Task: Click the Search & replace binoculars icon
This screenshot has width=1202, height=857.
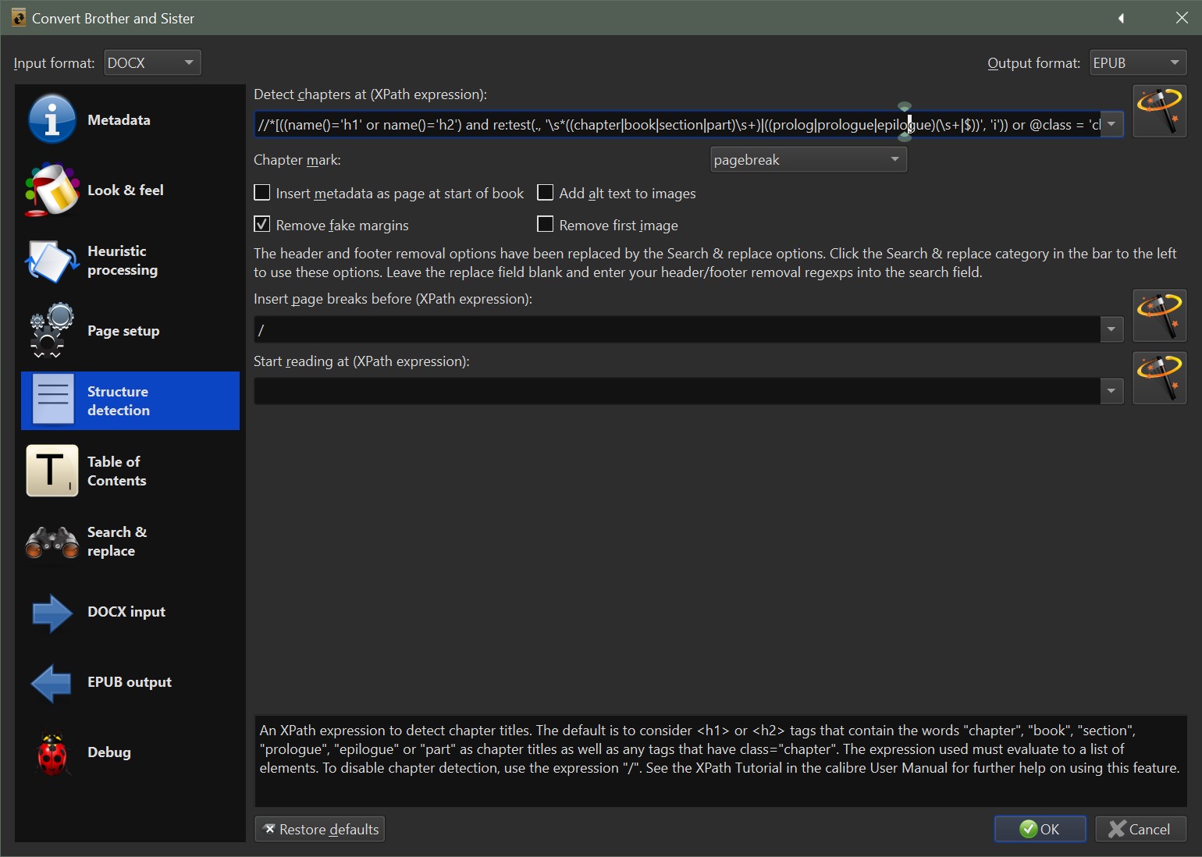Action: click(52, 542)
